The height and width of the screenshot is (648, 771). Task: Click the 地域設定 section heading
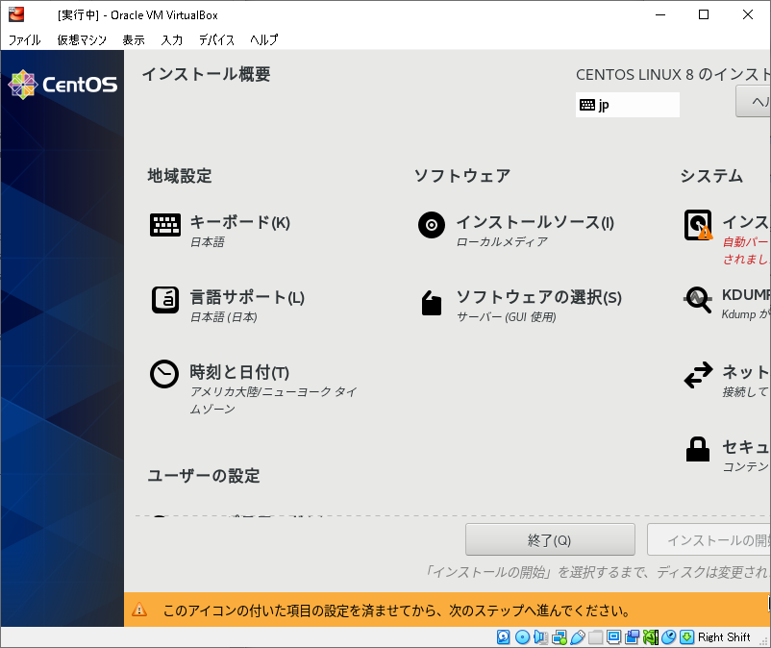pos(180,176)
